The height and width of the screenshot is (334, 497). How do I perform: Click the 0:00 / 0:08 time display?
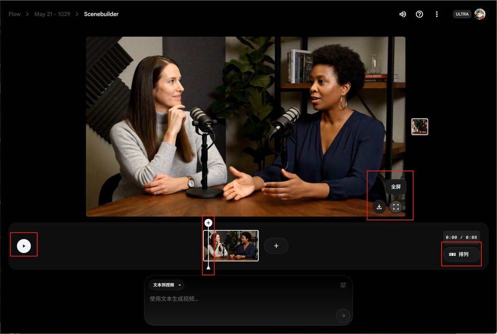[461, 237]
